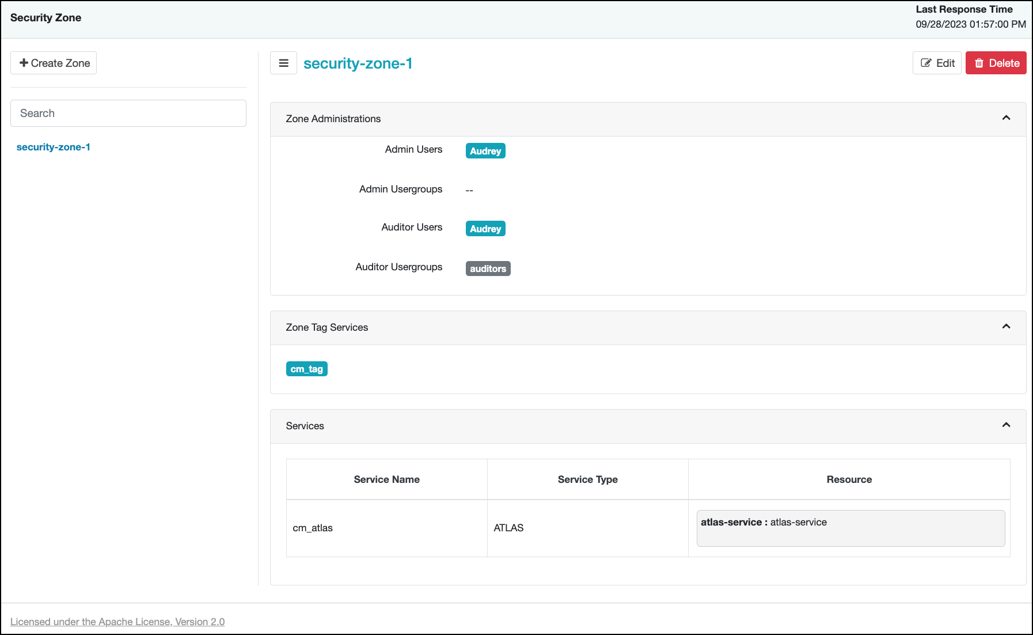
Task: Delete the security zone
Action: [x=996, y=63]
